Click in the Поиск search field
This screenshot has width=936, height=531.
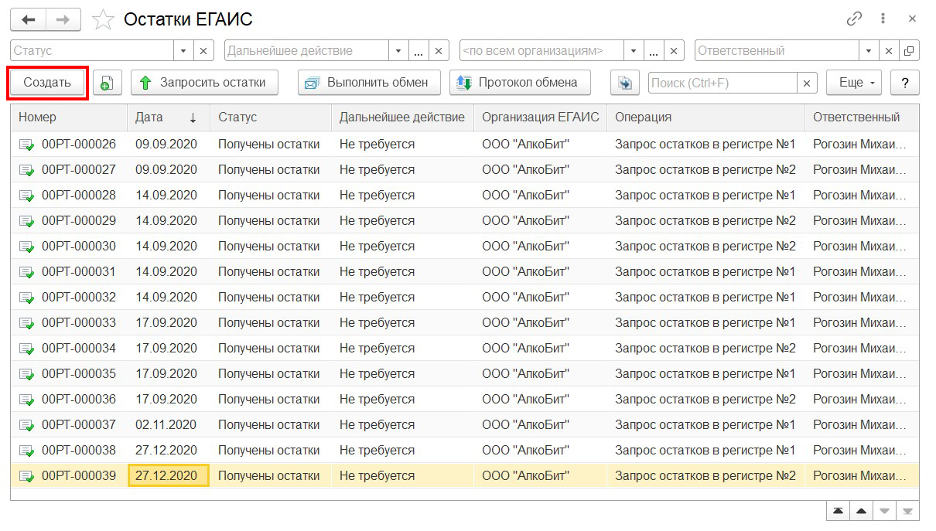pos(722,83)
